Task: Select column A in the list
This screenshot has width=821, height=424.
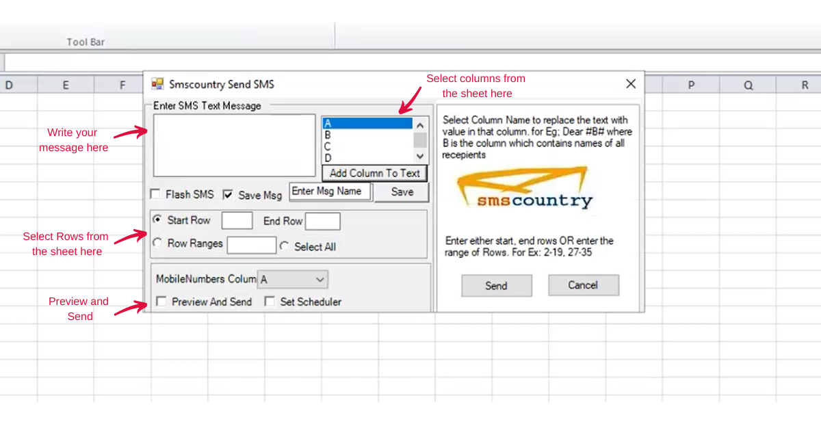Action: click(367, 124)
